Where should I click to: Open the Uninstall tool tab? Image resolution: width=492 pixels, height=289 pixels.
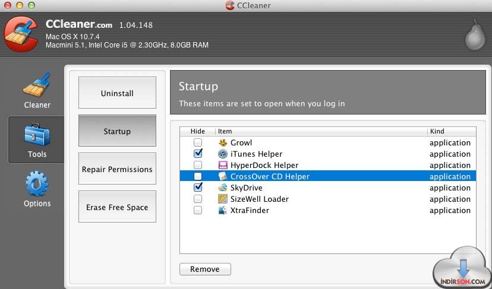(117, 93)
